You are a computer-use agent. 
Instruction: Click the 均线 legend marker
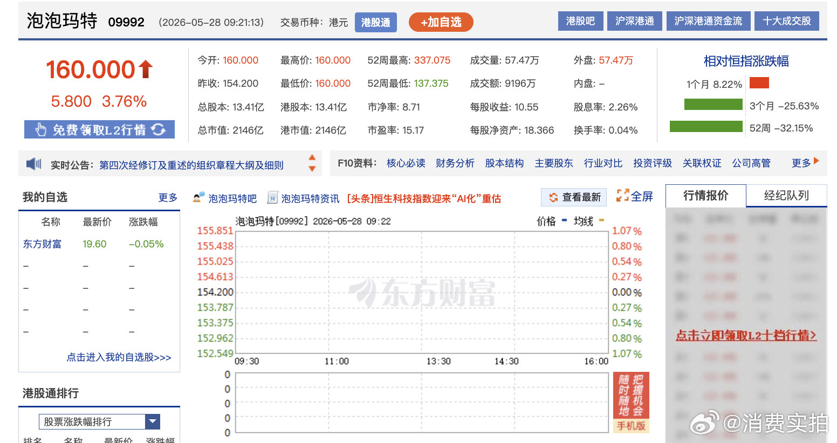pyautogui.click(x=601, y=220)
